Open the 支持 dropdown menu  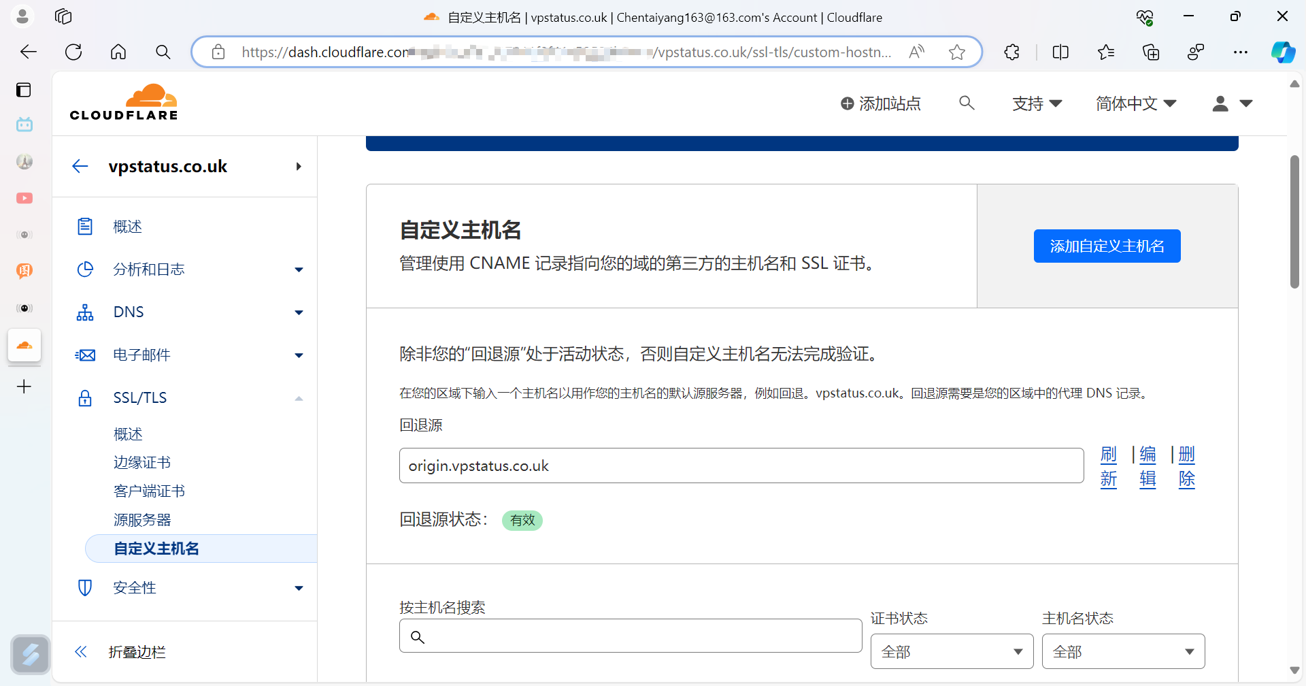point(1037,103)
